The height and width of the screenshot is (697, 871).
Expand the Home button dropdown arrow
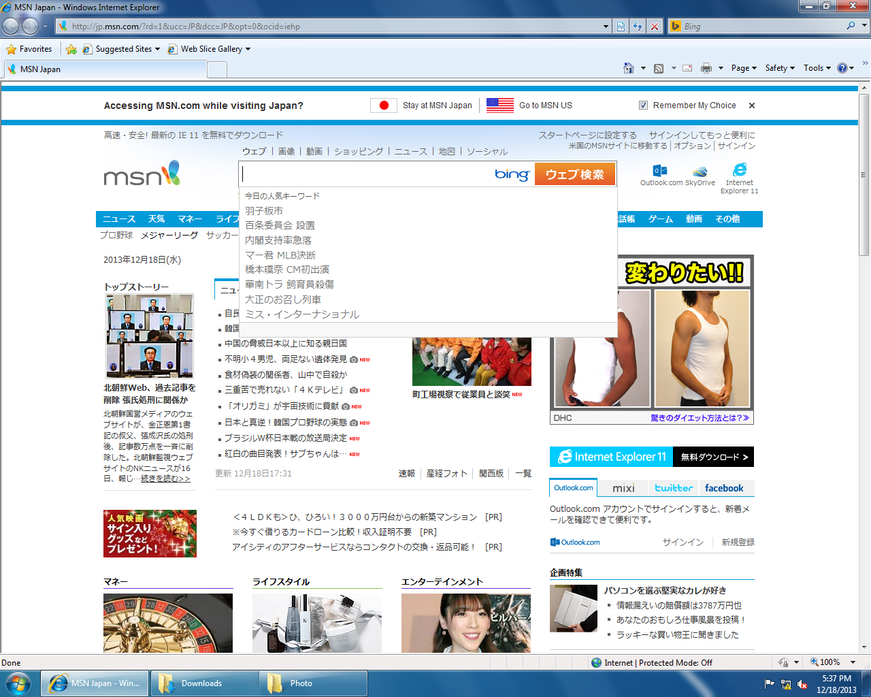(x=643, y=68)
